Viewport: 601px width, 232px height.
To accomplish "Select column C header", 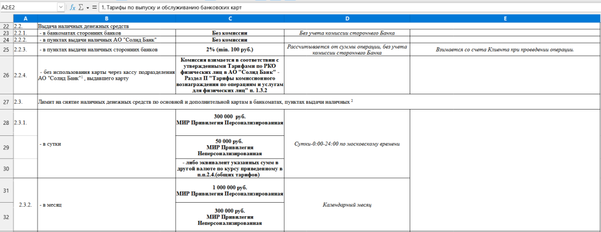I will click(x=230, y=19).
